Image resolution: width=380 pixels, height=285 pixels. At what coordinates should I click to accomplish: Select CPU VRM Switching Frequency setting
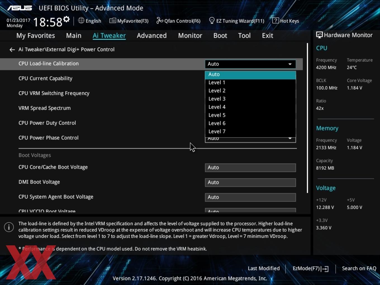[x=54, y=93]
